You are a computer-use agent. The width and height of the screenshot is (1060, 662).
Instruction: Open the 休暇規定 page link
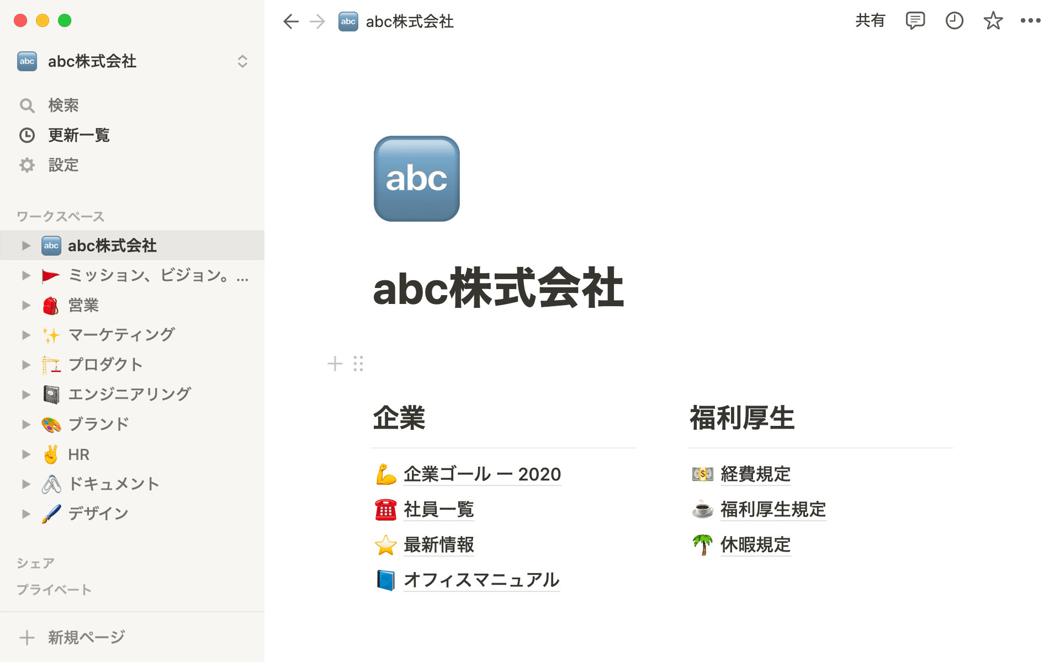[x=755, y=545]
